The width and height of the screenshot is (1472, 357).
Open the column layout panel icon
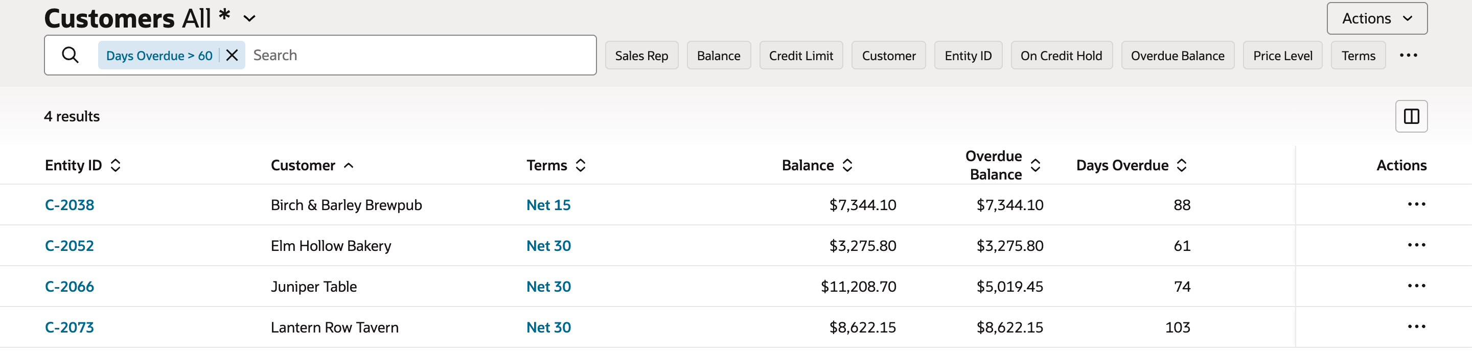coord(1411,116)
